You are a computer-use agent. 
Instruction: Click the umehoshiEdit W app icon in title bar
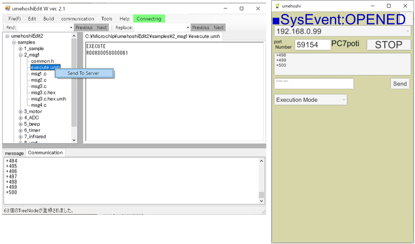pyautogui.click(x=8, y=9)
